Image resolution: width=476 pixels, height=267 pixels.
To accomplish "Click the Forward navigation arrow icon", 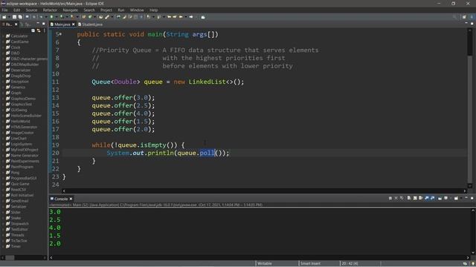I will tap(191, 17).
